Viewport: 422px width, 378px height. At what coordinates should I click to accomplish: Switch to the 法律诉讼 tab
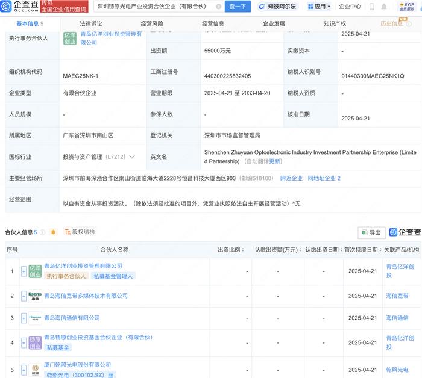tap(91, 23)
